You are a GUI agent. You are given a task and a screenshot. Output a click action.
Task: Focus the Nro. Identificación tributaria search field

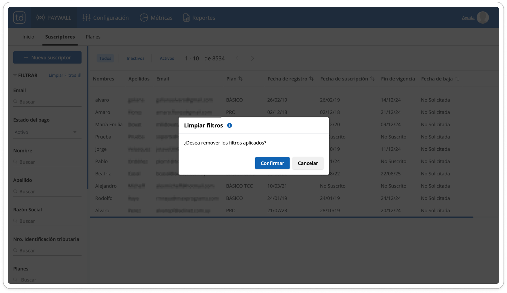coord(47,251)
